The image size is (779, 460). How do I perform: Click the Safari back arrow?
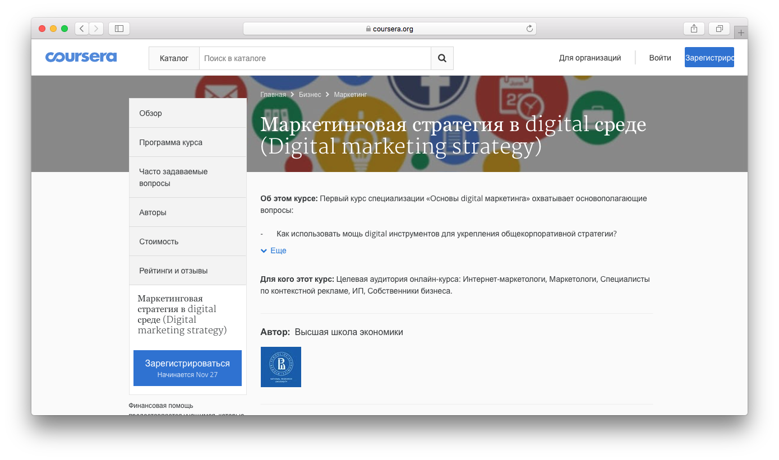coord(82,29)
